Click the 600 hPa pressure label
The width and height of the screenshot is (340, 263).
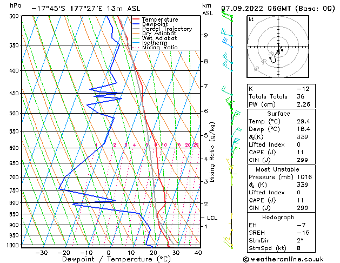[15, 148]
